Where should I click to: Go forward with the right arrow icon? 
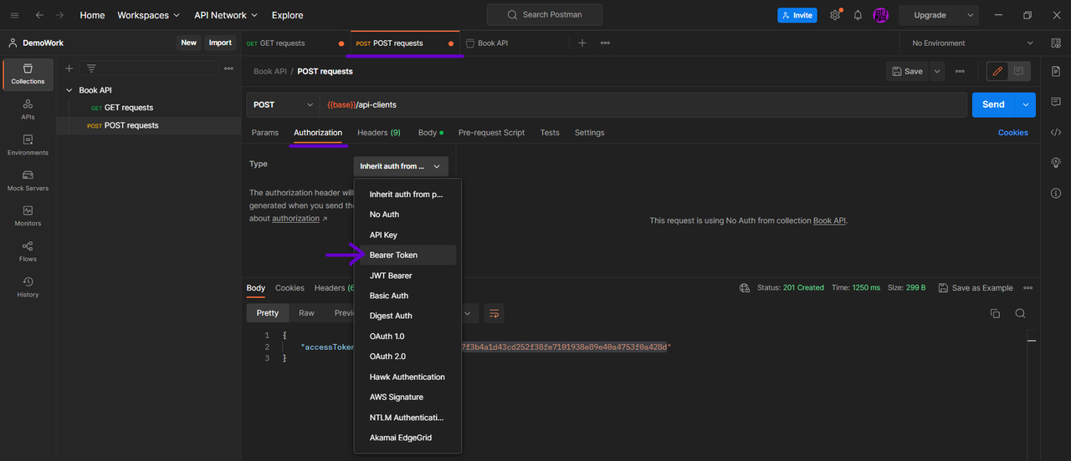[60, 15]
